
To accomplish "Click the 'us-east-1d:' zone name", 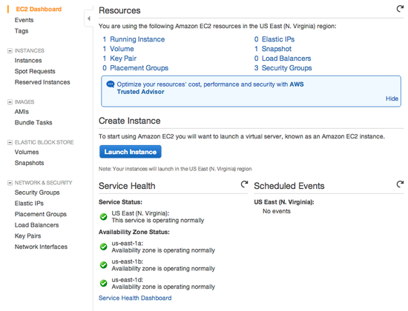I will (128, 280).
